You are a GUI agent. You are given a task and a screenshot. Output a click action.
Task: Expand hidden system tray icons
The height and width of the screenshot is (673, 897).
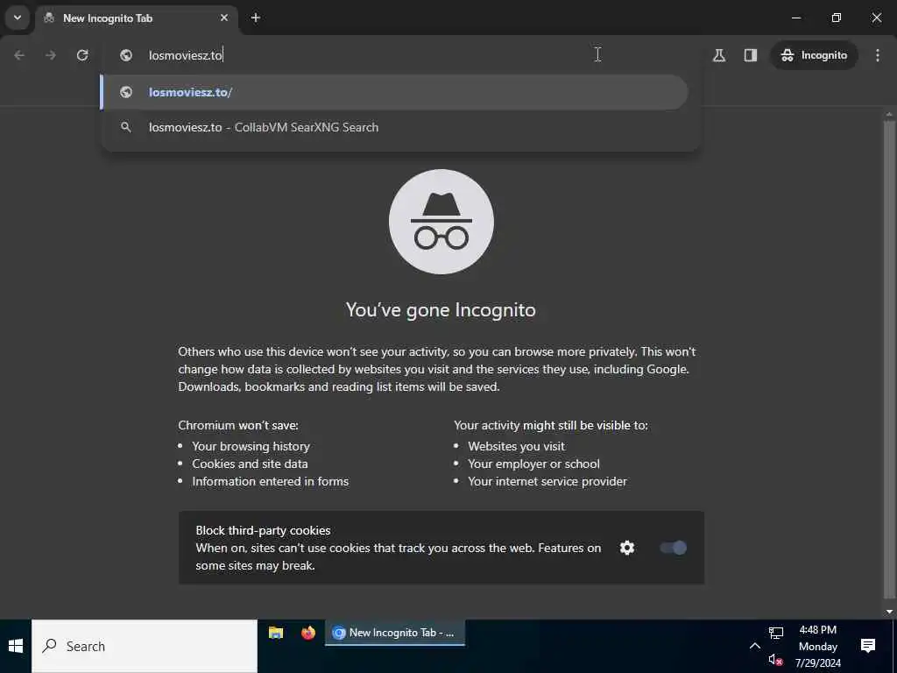point(754,646)
